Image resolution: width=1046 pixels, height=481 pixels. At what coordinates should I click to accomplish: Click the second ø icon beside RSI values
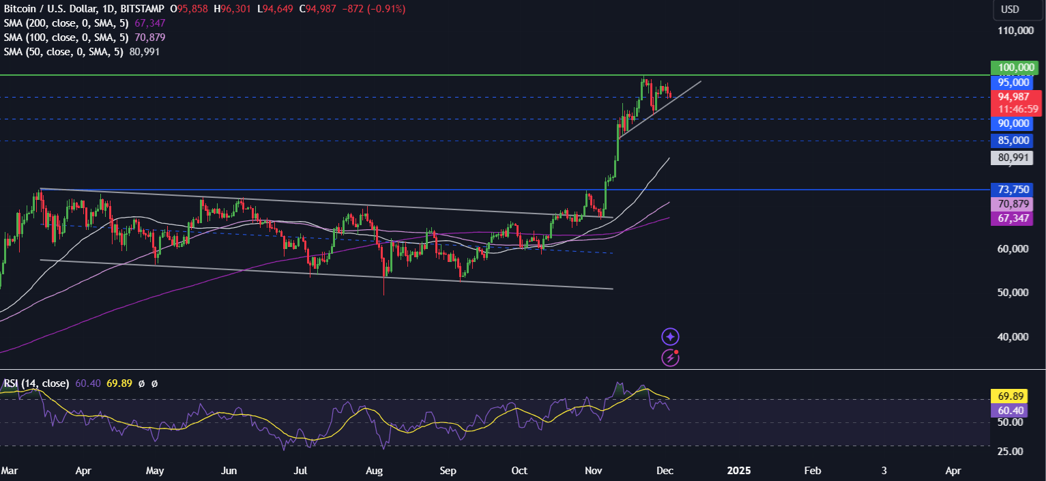coord(156,383)
